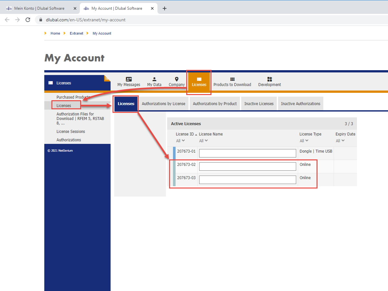
Task: Open the Products to Download grid icon
Action: (x=232, y=79)
